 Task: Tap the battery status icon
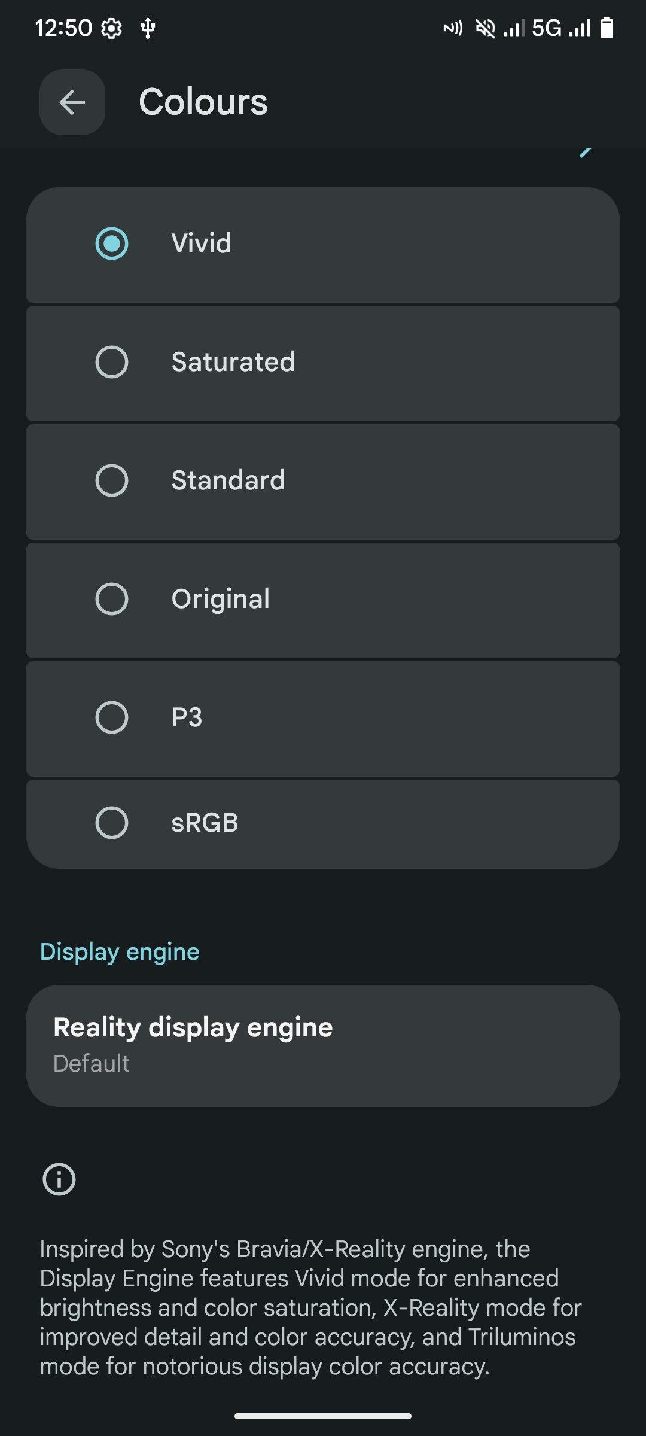click(607, 28)
